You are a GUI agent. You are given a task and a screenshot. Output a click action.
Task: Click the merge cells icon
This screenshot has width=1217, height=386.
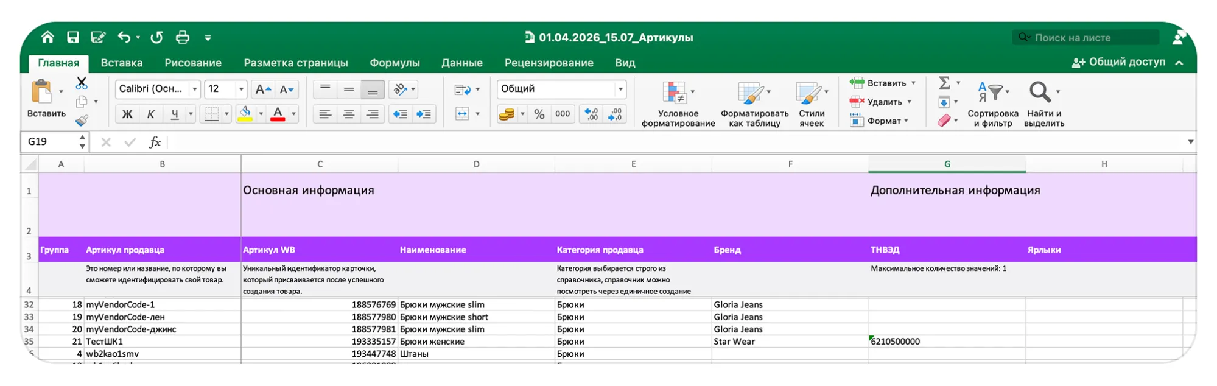coord(462,114)
